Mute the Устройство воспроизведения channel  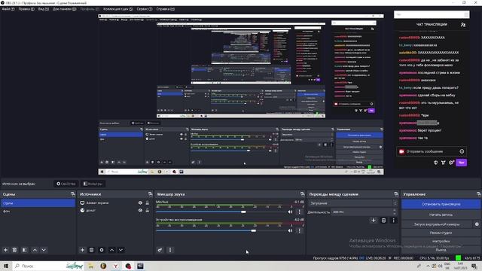click(x=290, y=231)
